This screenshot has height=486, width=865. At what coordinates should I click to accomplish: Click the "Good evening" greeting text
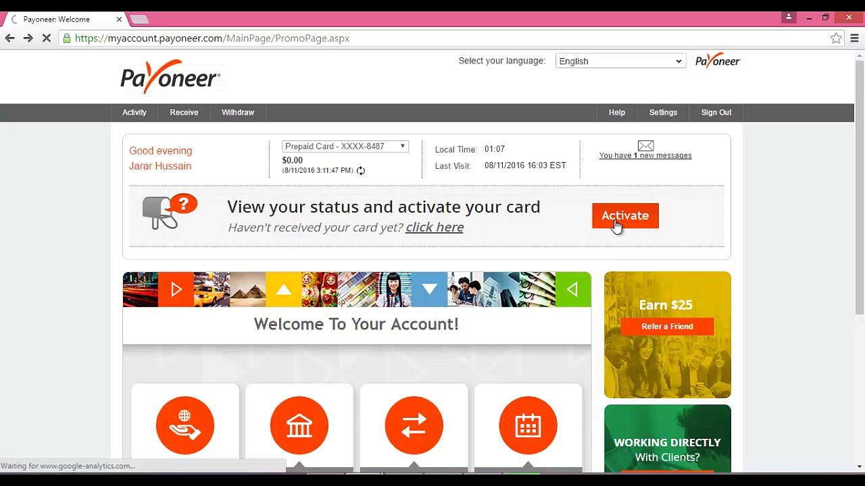(161, 151)
